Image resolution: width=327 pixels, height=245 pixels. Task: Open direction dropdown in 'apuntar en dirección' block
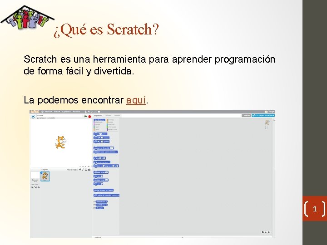tap(112, 148)
